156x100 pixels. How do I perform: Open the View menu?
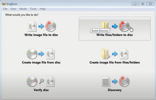13,9
